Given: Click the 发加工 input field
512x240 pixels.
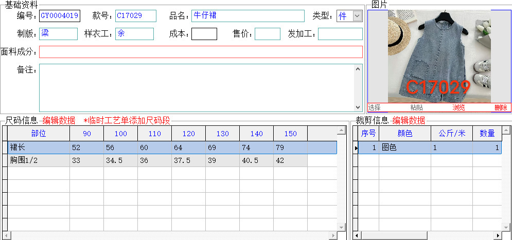Looking at the screenshot, I should coord(340,34).
